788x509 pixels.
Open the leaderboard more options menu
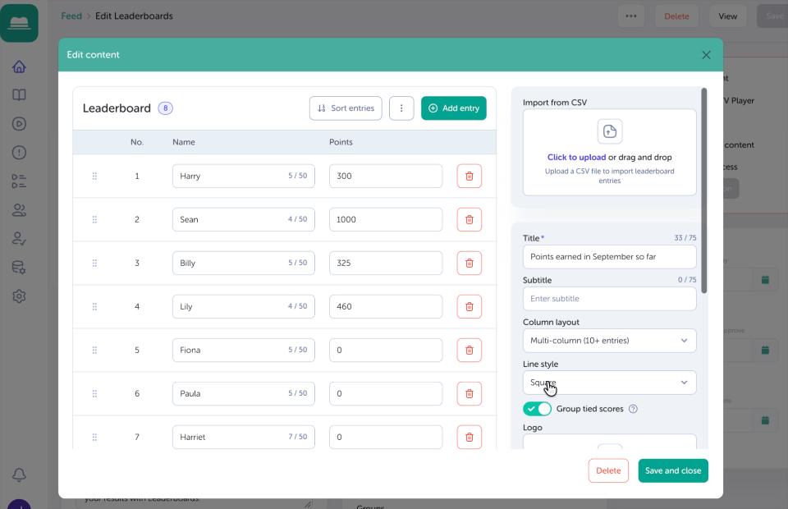click(x=401, y=108)
